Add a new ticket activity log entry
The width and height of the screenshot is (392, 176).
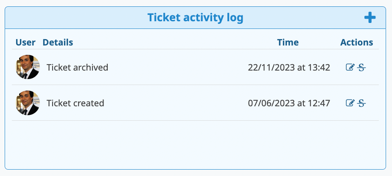point(370,18)
